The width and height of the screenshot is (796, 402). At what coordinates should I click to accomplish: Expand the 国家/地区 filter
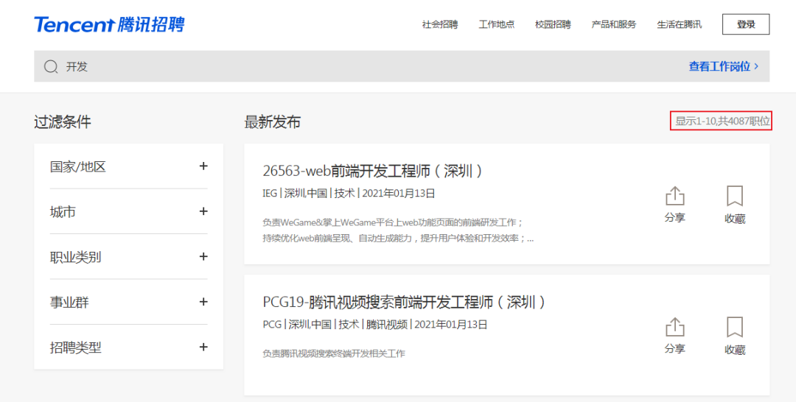click(203, 166)
